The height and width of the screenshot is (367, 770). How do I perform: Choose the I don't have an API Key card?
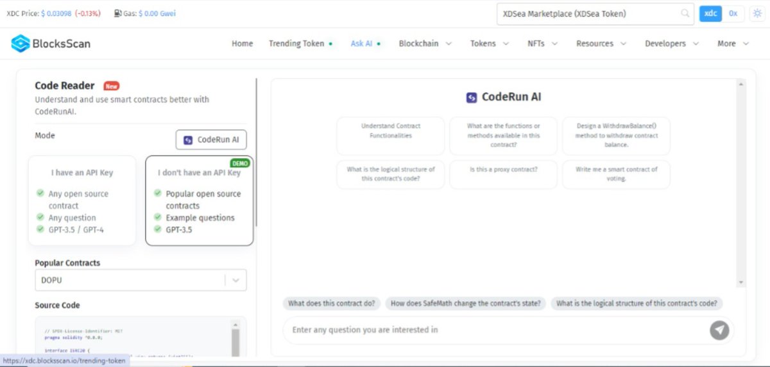pyautogui.click(x=200, y=200)
